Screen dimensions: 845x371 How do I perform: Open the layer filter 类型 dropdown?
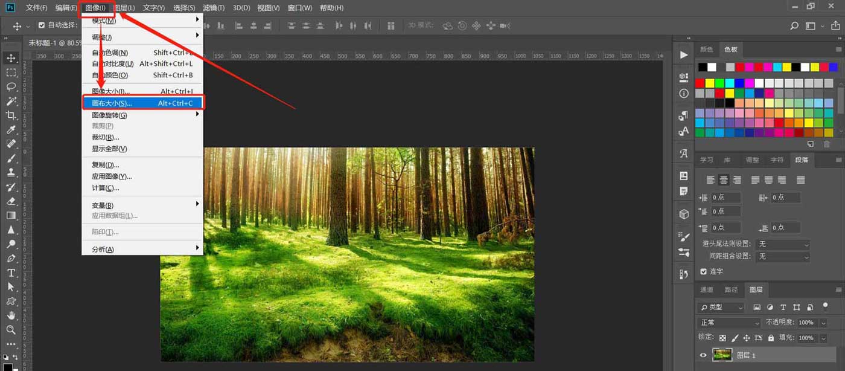point(722,308)
